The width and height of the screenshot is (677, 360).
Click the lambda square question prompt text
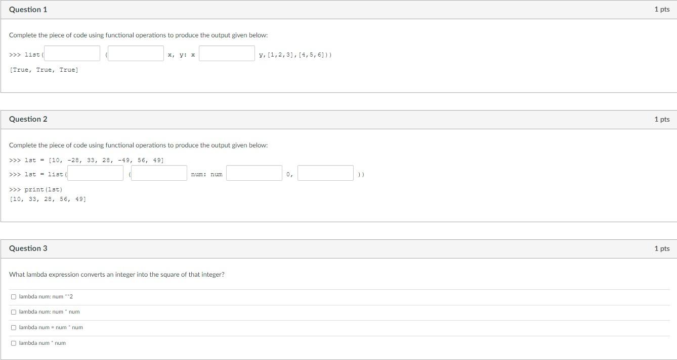[x=117, y=275]
